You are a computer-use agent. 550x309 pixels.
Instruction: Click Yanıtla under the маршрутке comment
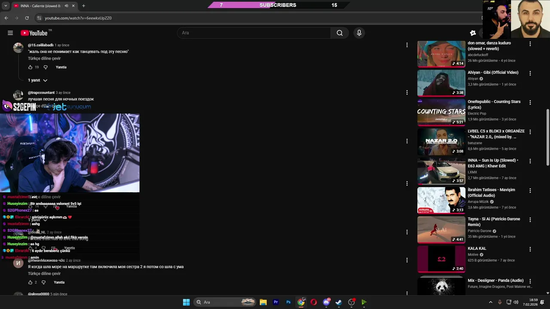[x=59, y=282]
